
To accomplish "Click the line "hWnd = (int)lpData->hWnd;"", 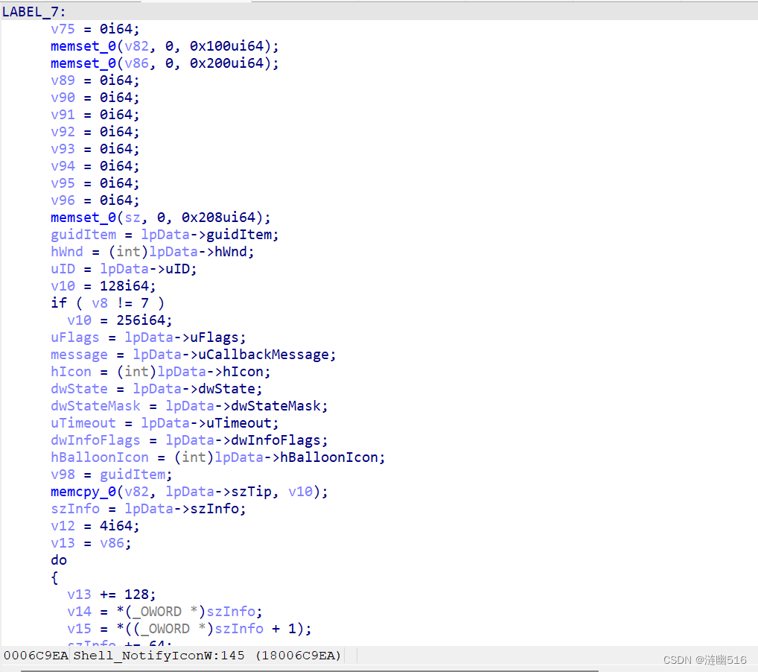I will [153, 252].
